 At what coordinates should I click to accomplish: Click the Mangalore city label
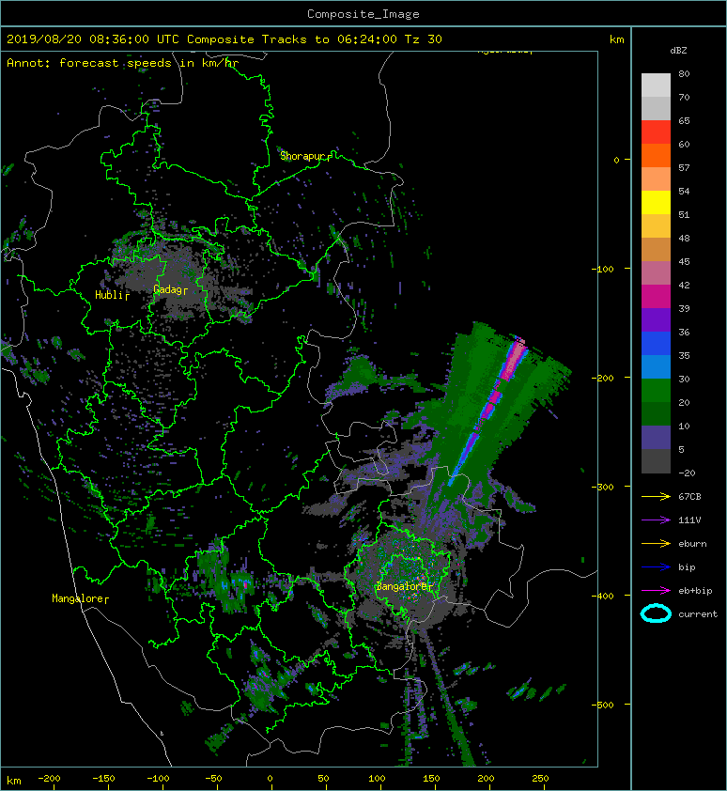pos(78,598)
